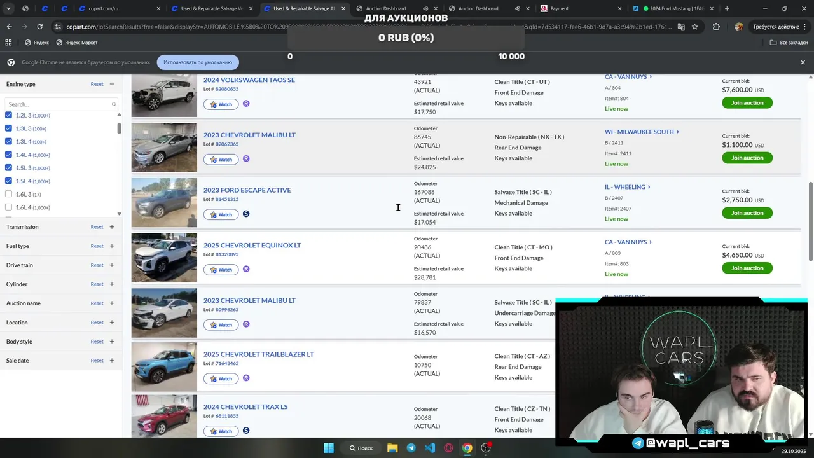This screenshot has width=814, height=458.
Task: Click the S badge icon for Ford Escape
Action: click(246, 214)
